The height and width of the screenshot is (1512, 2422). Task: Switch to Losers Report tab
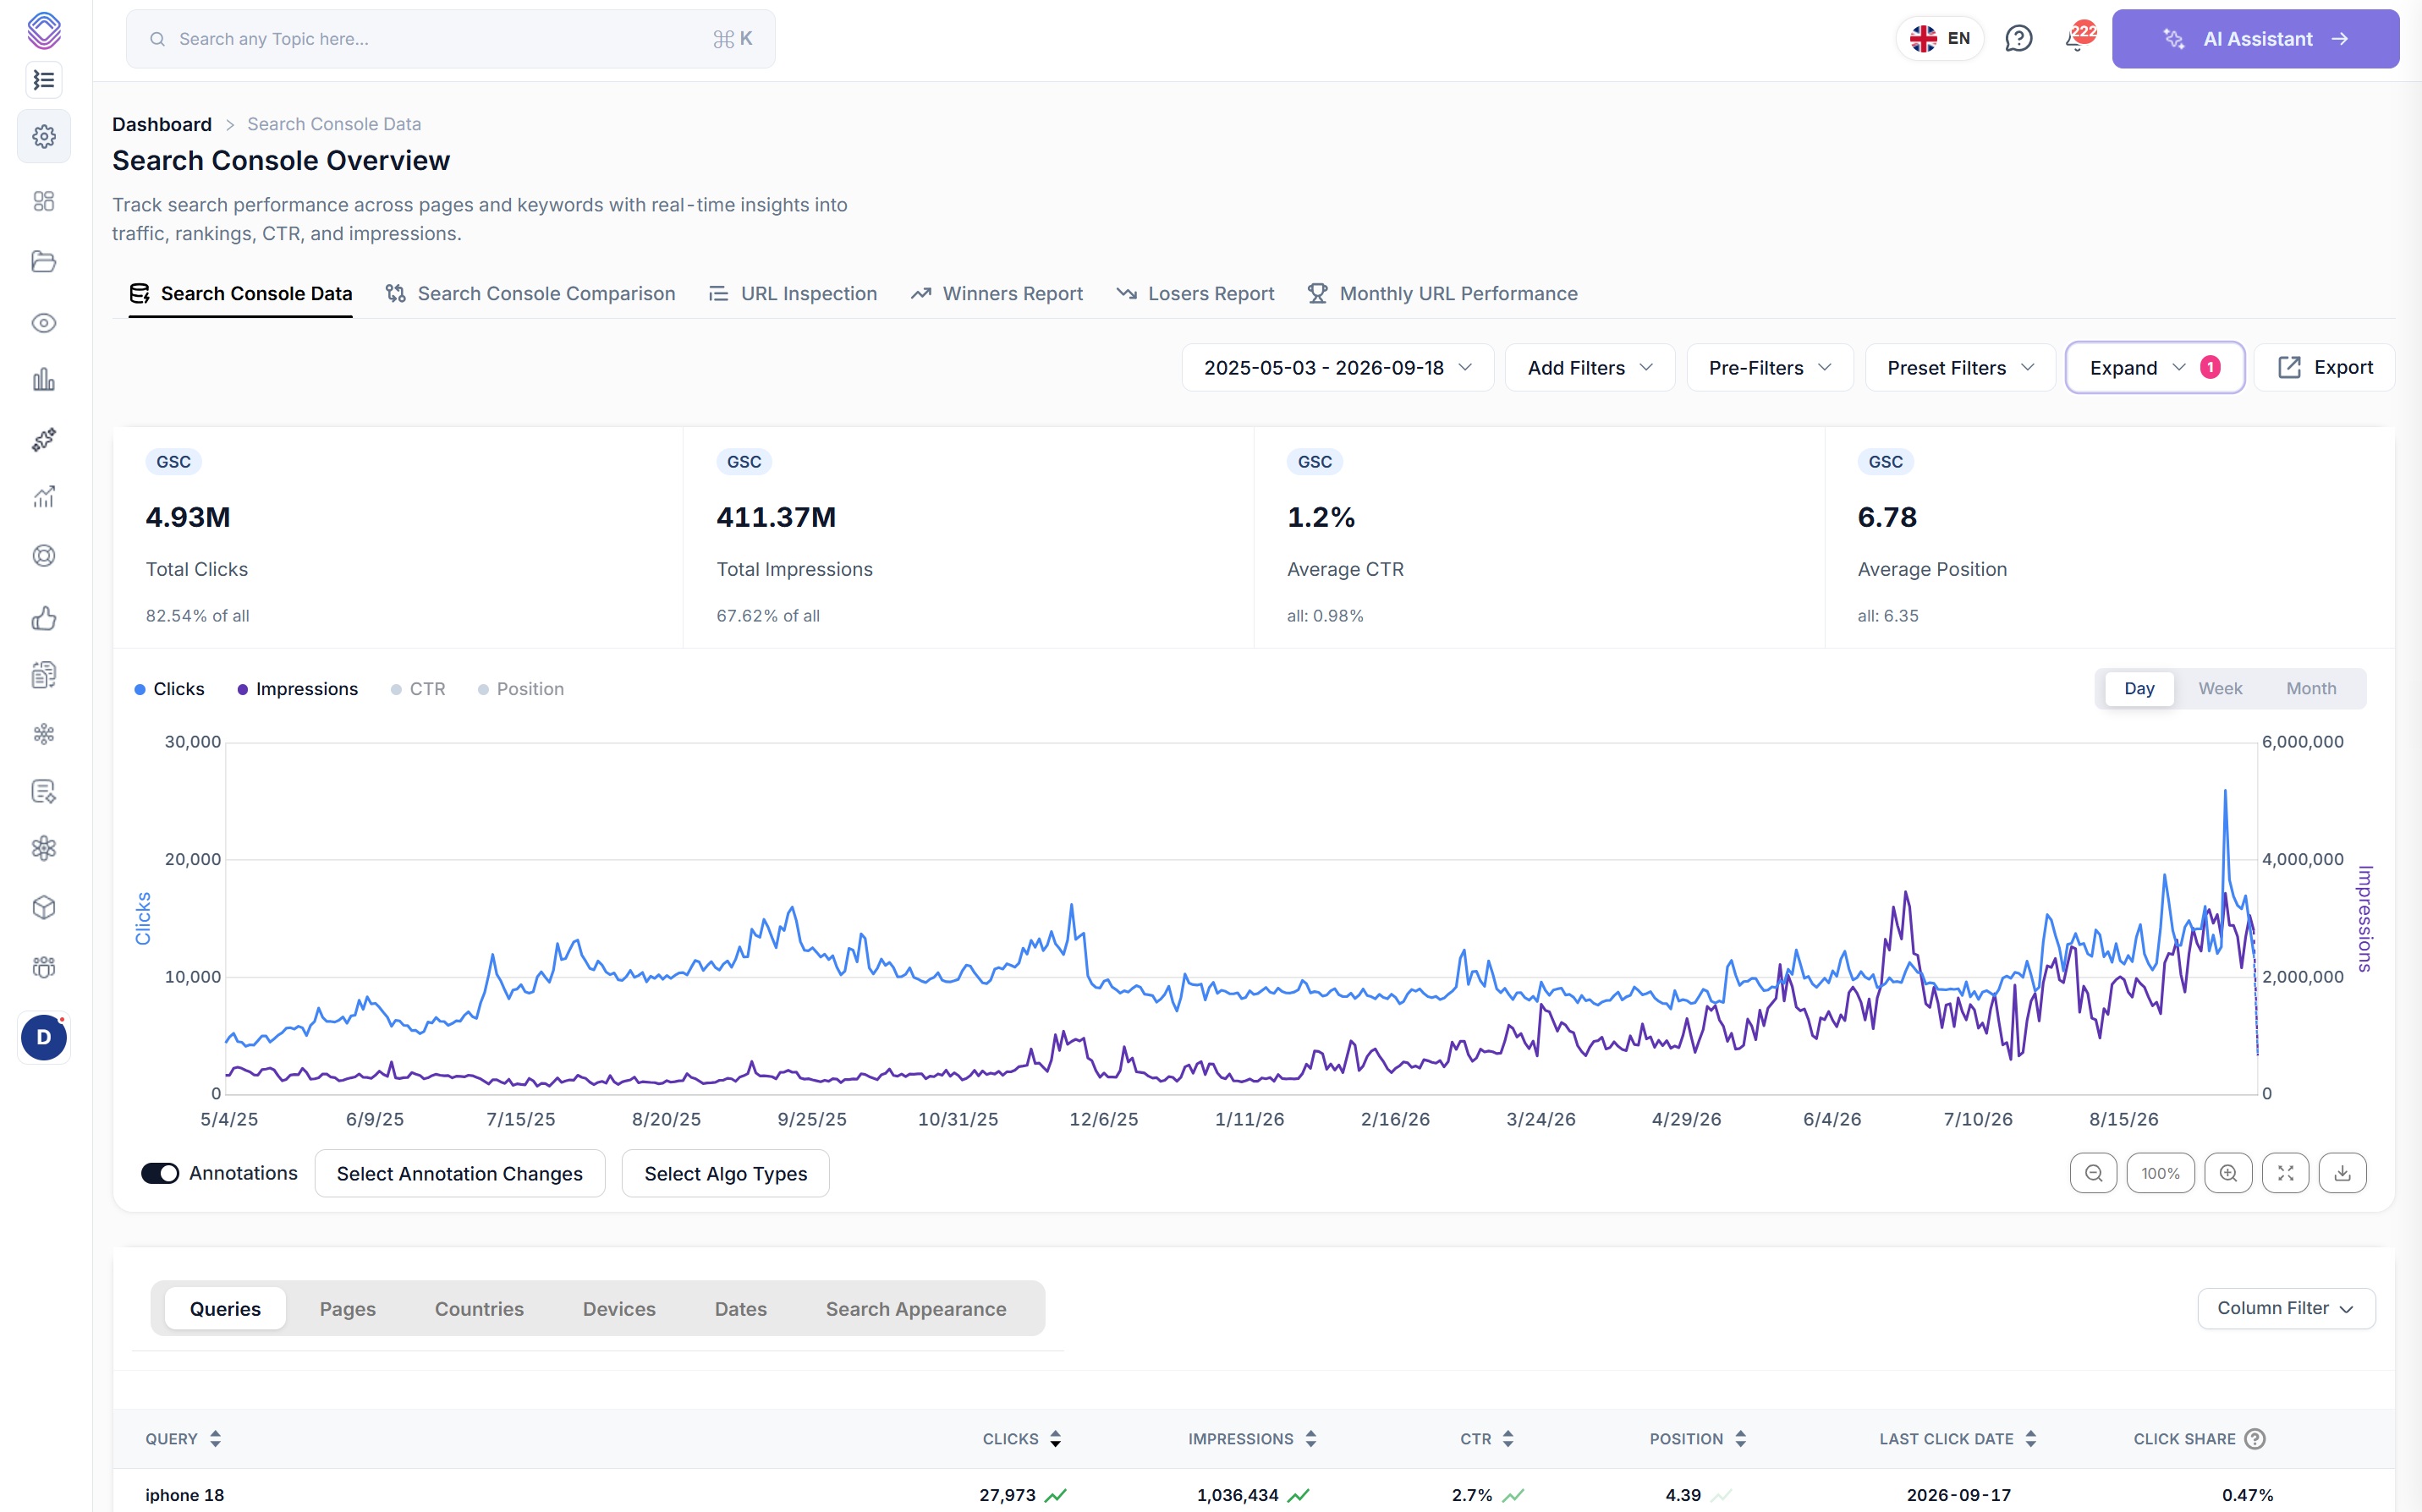[x=1195, y=294]
